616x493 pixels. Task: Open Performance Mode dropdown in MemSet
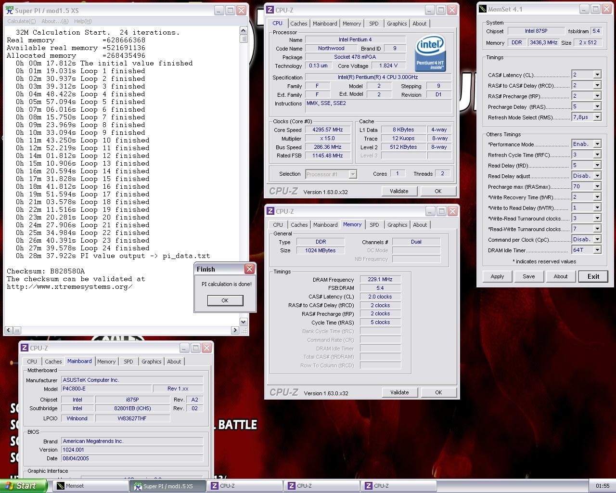(597, 144)
